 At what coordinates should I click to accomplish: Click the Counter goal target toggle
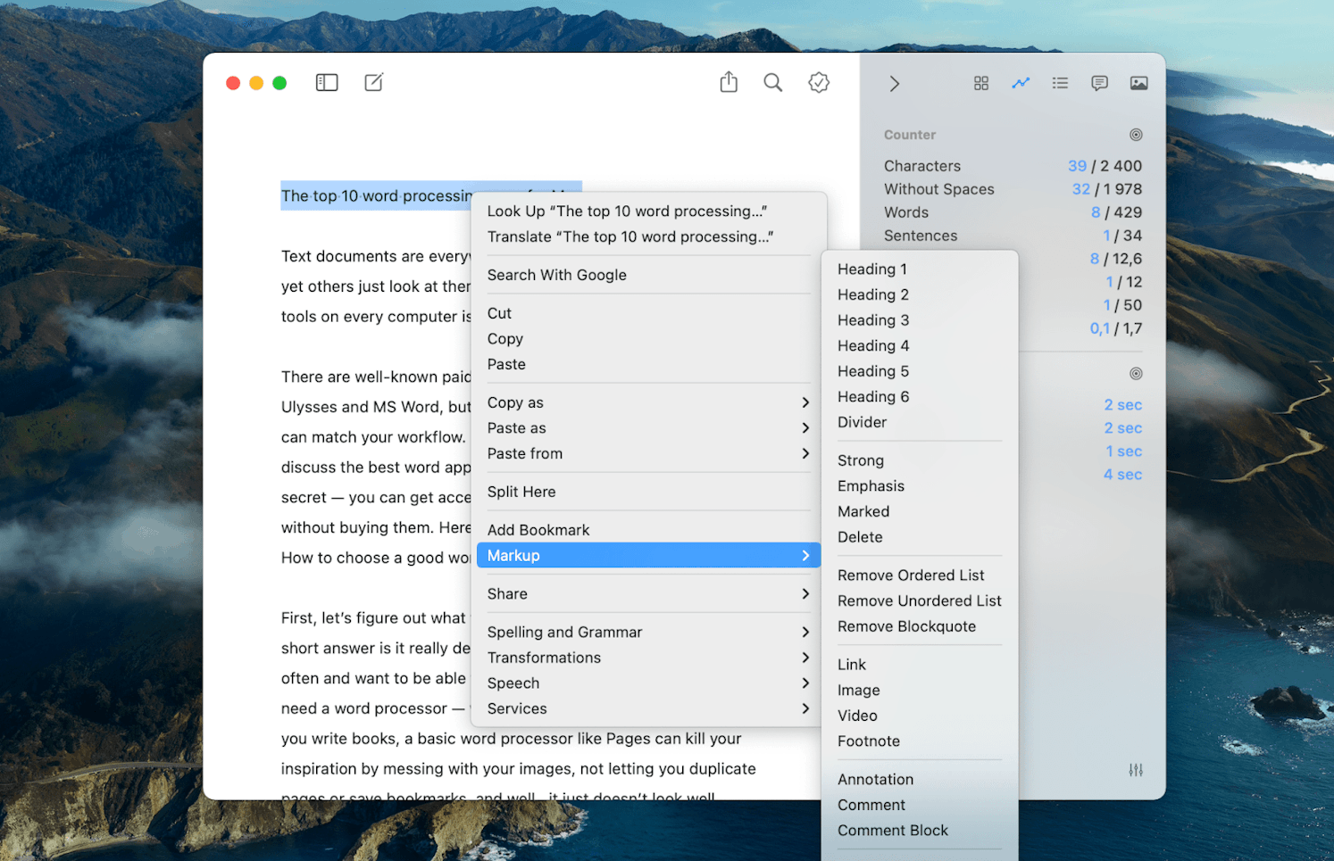[1136, 134]
